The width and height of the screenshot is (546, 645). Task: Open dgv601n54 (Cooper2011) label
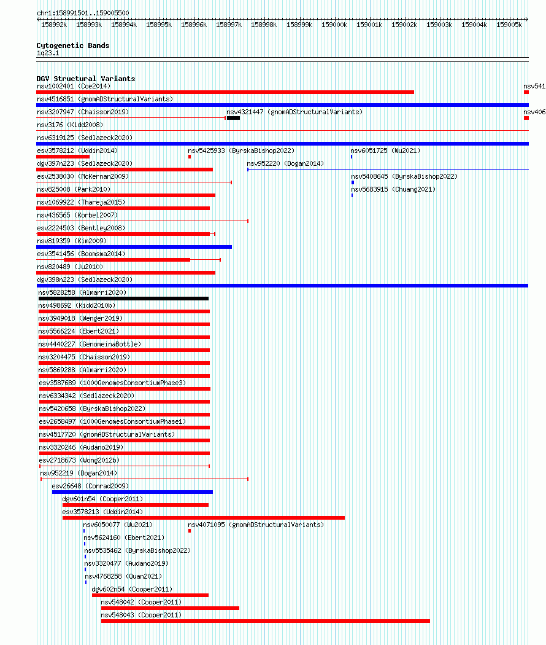[102, 499]
